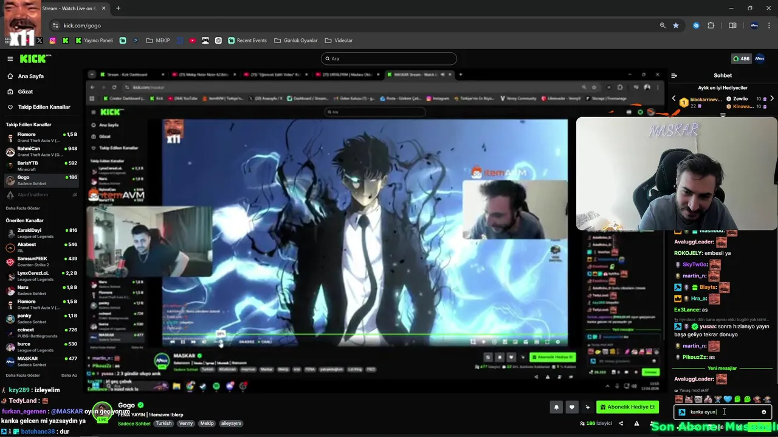Insert the blue heart emote

tap(728, 399)
